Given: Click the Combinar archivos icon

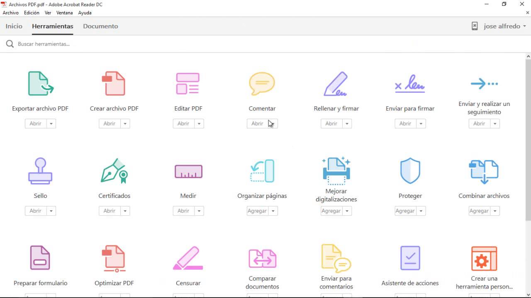Looking at the screenshot, I should click(x=484, y=171).
